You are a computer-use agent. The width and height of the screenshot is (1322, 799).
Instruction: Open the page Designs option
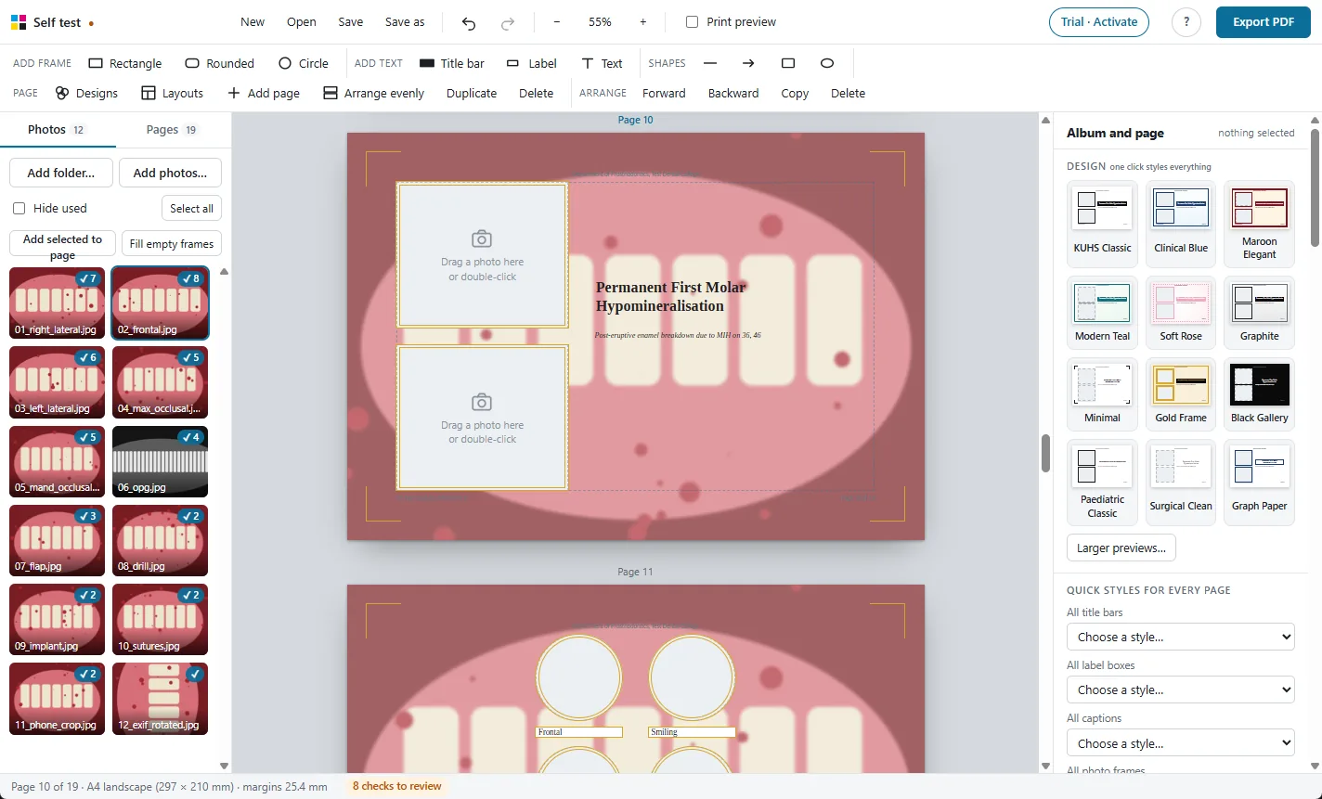tap(86, 93)
